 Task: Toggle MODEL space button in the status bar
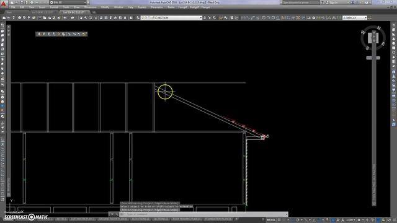pos(271,220)
